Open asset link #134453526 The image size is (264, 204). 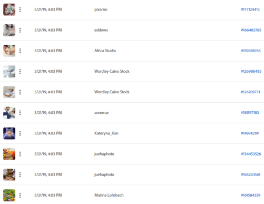[251, 154]
